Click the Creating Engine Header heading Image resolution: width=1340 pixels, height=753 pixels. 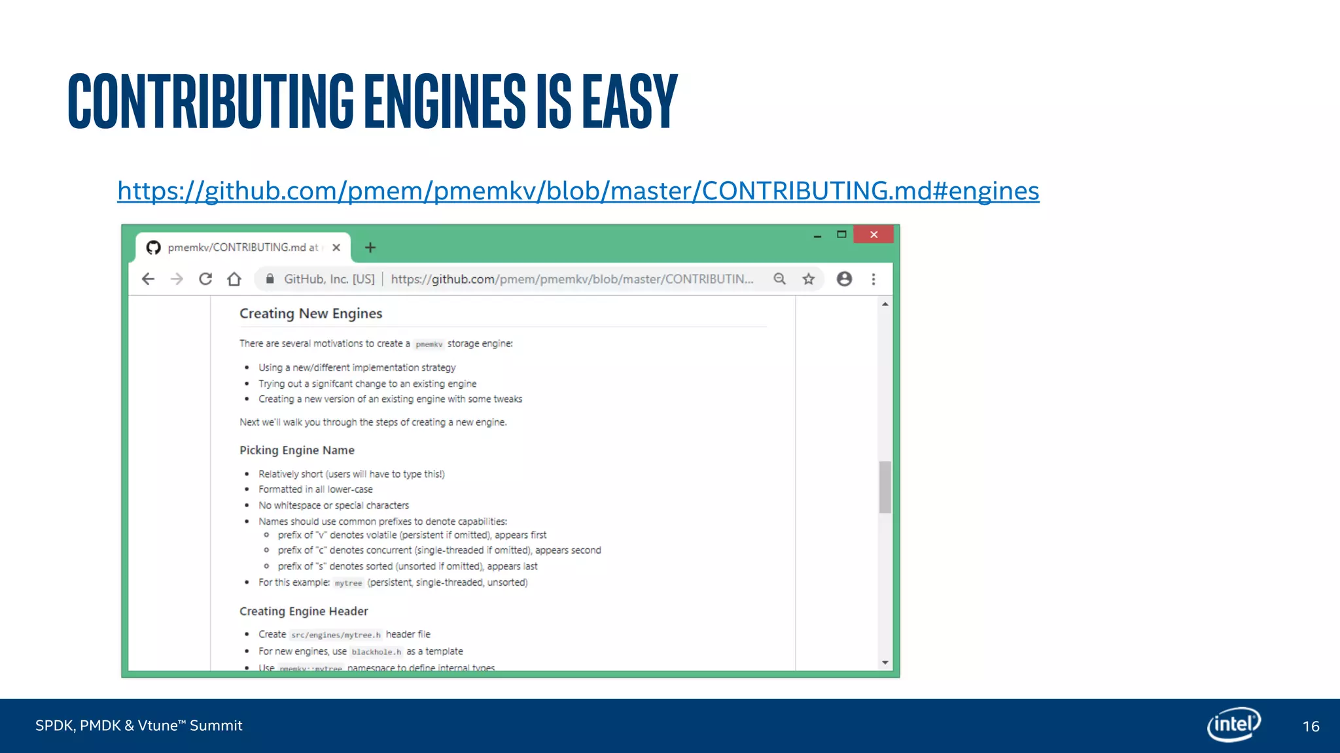[304, 611]
